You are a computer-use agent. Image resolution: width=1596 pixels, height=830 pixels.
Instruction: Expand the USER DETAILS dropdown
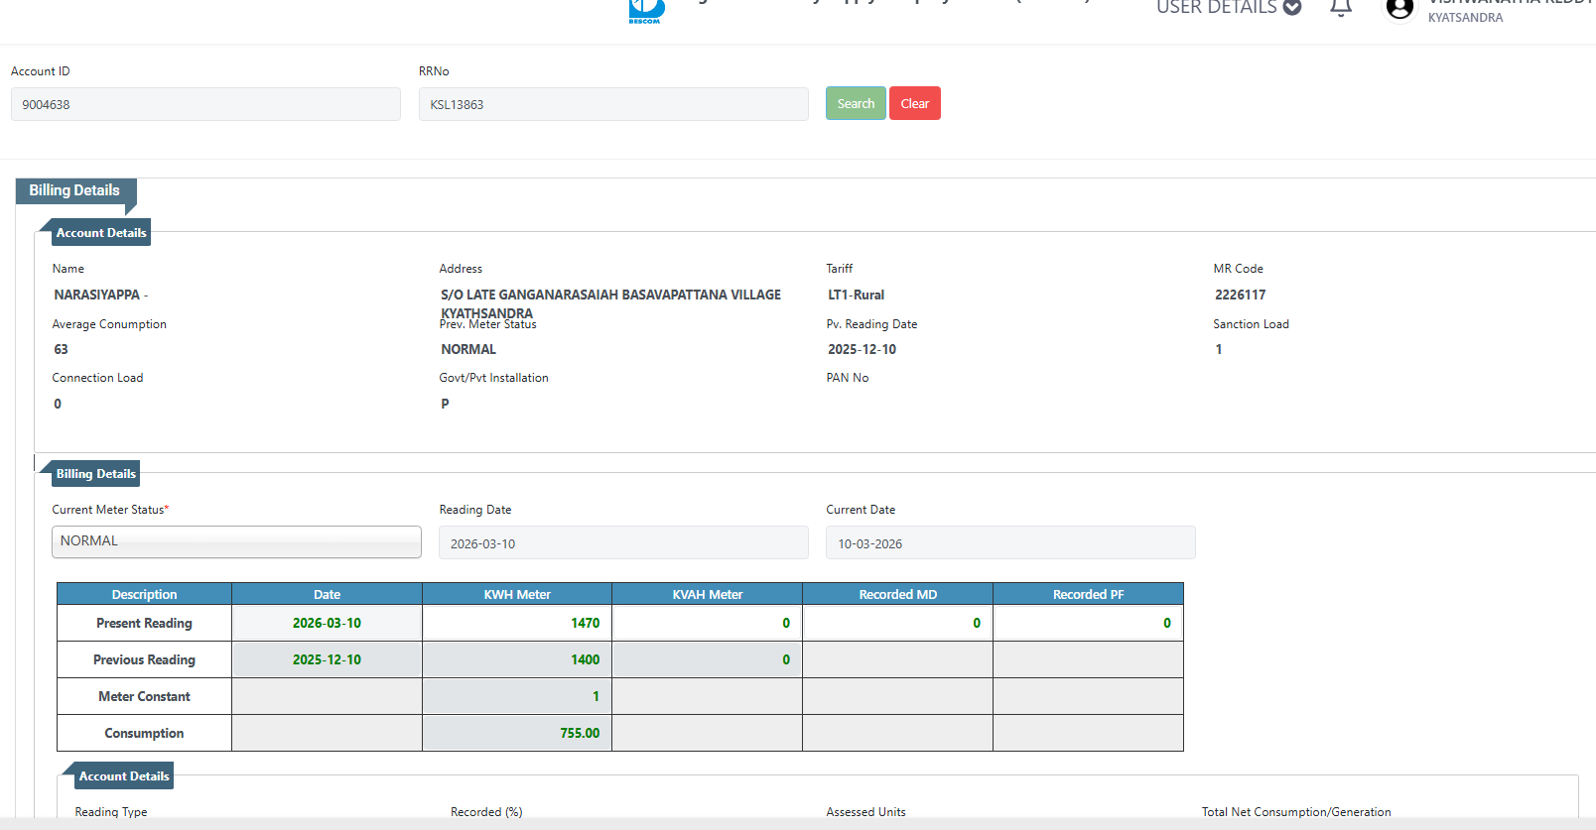pyautogui.click(x=1228, y=9)
